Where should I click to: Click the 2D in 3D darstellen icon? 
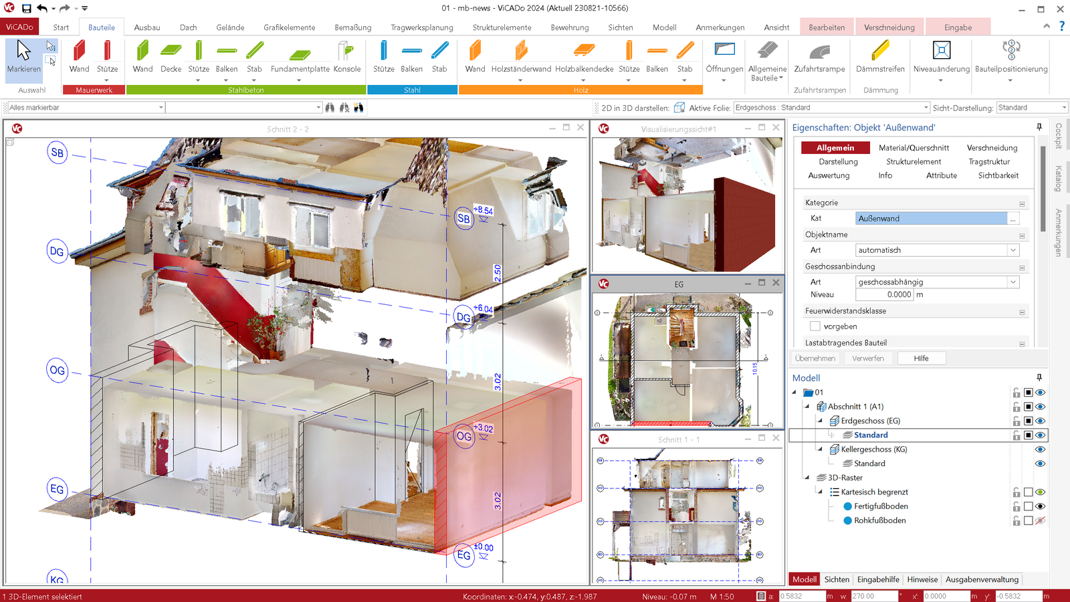pos(679,108)
